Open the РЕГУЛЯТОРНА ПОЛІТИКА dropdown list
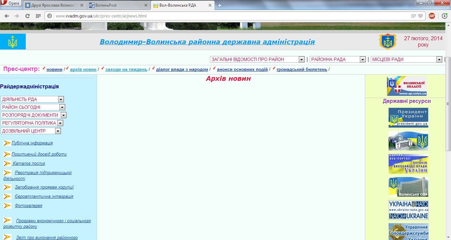This screenshot has height=240, width=451. 32,123
